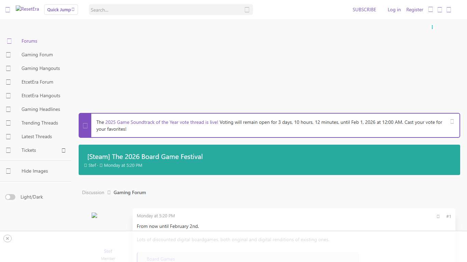Select Gaming Forum from the sidebar
Screen dimensions: 467x262
pos(37,55)
